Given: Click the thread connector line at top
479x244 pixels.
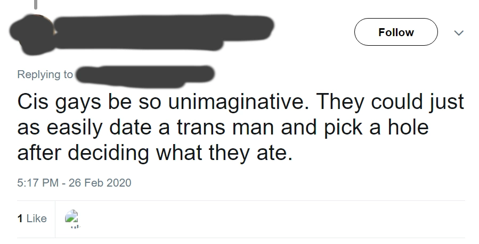Looking at the screenshot, I should pos(35,4).
